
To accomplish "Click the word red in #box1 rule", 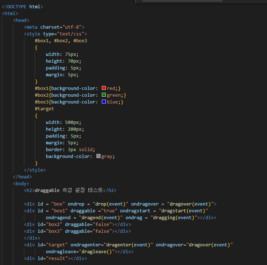I will (111, 88).
